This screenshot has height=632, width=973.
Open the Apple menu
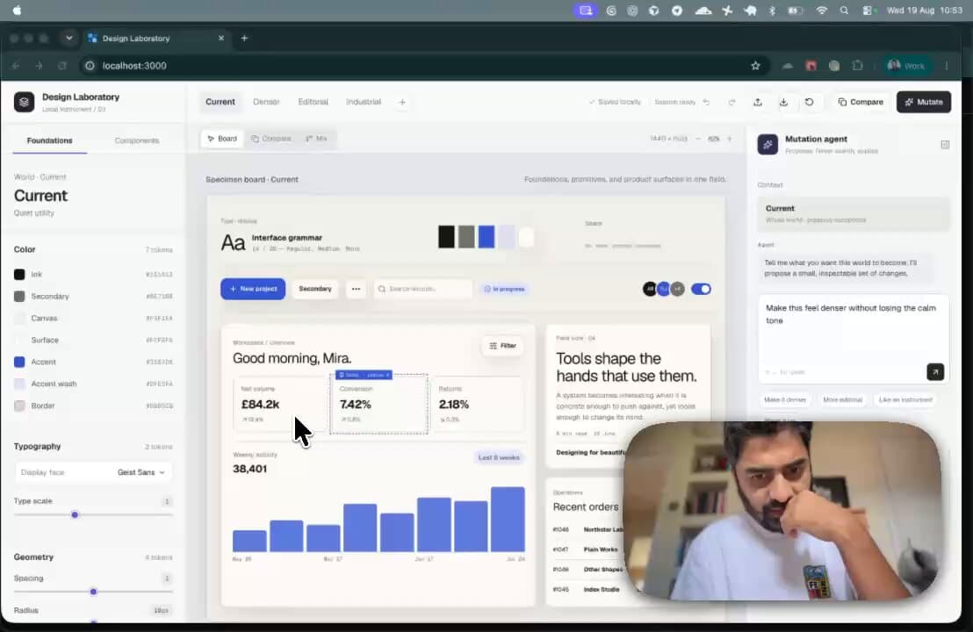pos(17,11)
